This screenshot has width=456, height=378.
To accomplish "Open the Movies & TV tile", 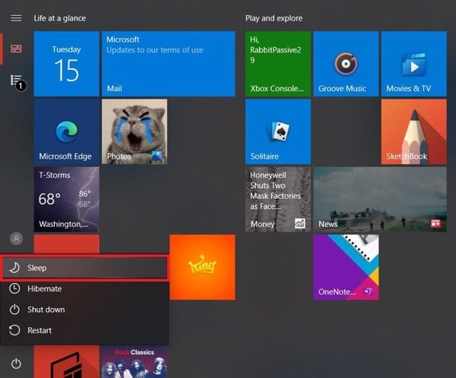I will (414, 64).
